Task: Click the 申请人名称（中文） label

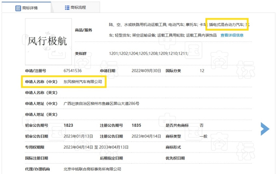Action: [x=41, y=82]
